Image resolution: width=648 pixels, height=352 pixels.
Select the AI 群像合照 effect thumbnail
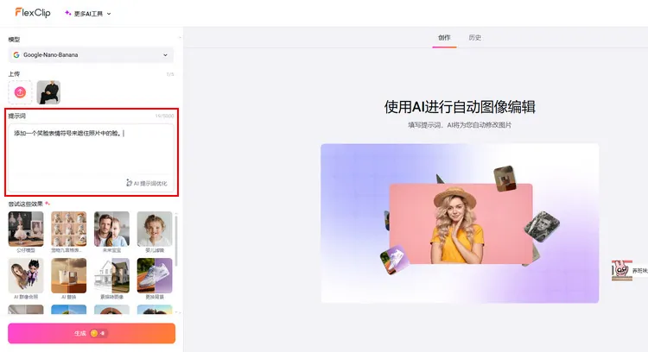click(26, 276)
